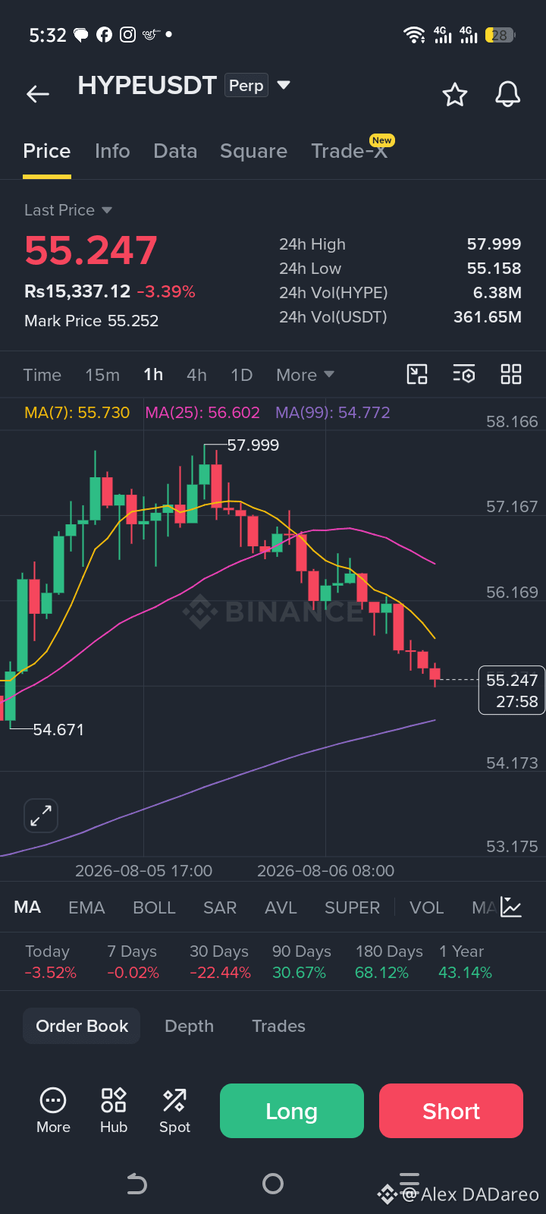Open indicator settings chart icon

click(x=511, y=907)
